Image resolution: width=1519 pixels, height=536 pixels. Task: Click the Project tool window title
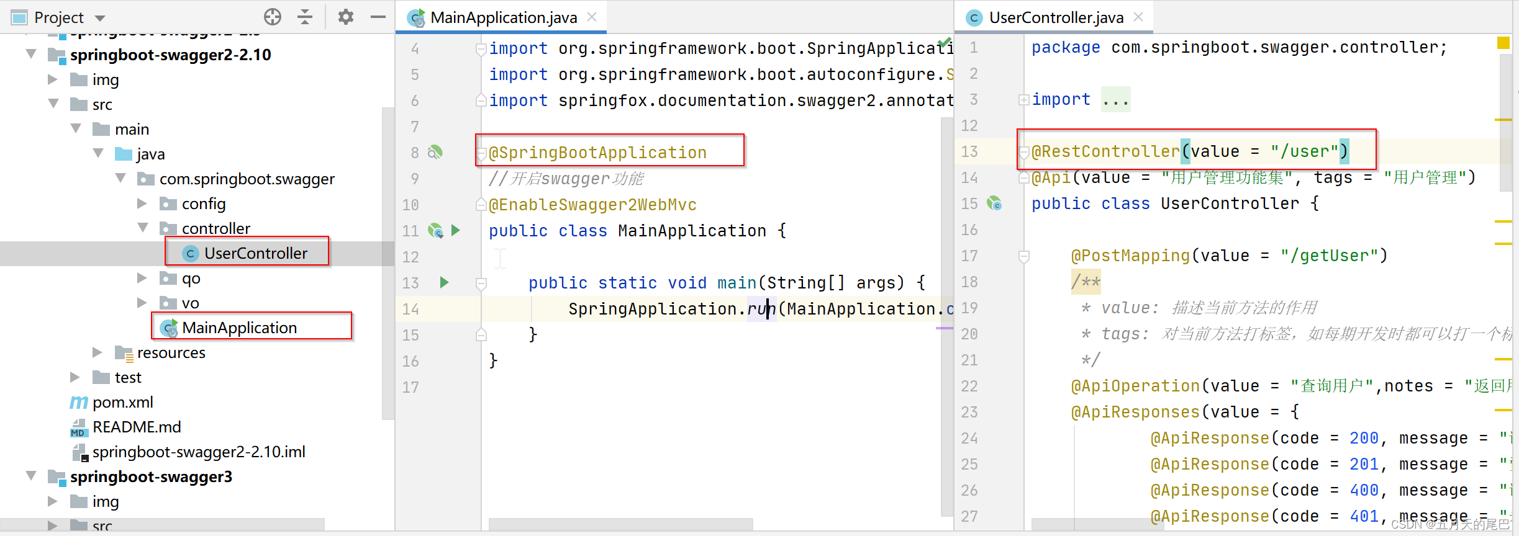point(58,17)
